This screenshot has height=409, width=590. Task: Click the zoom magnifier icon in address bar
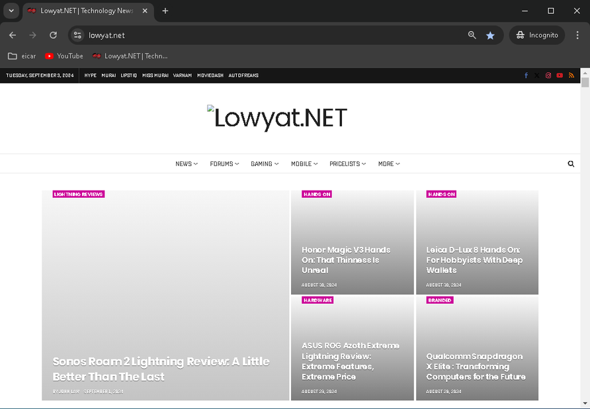472,35
